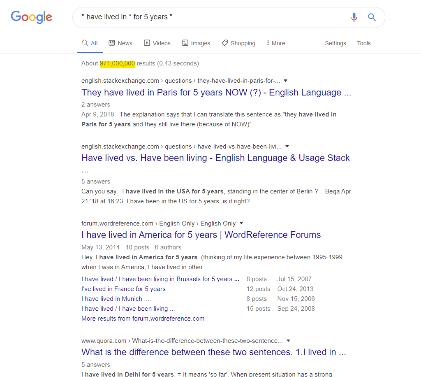Click 'May 13, 2014 - 10 posts - 6 authors' text

pos(131,247)
